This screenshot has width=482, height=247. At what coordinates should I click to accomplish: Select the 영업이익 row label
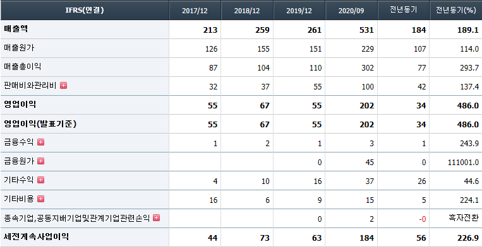pyautogui.click(x=20, y=105)
